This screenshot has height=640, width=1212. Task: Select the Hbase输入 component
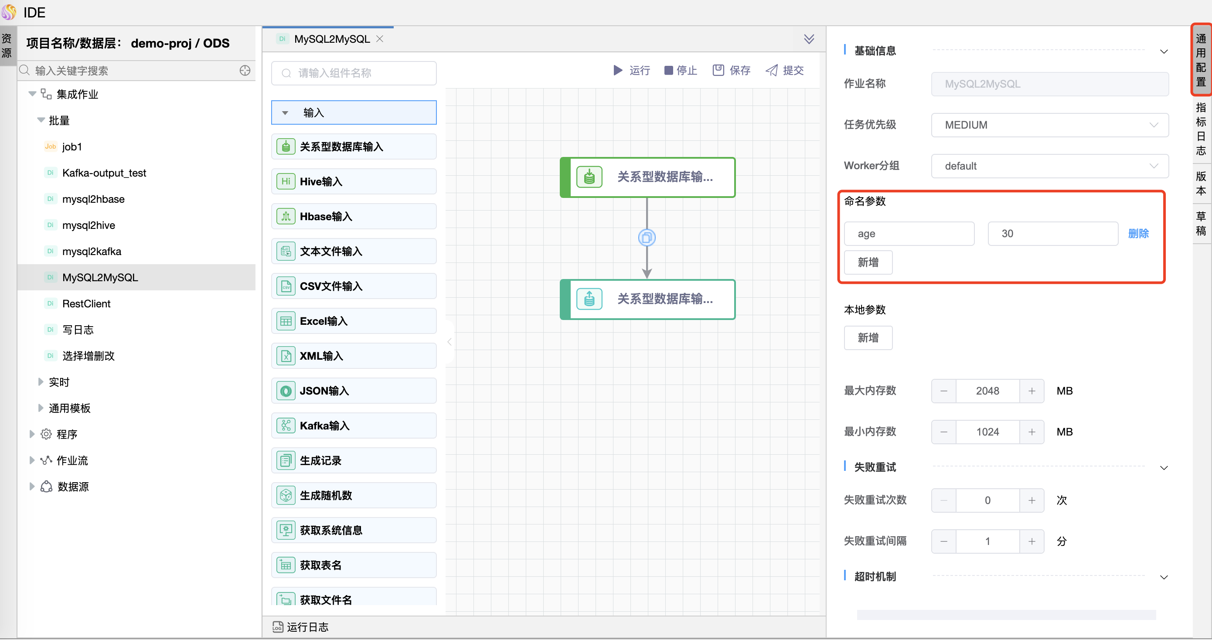click(353, 216)
